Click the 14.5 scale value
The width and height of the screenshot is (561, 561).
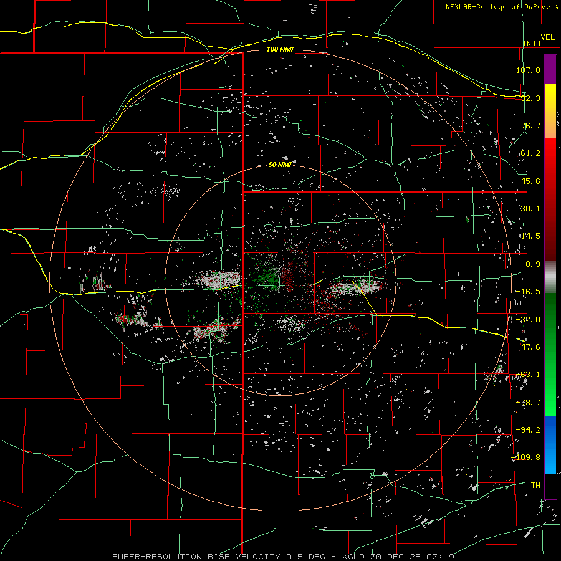coord(530,236)
